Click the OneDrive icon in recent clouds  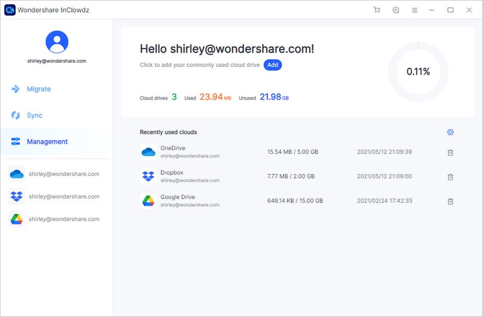click(x=149, y=152)
